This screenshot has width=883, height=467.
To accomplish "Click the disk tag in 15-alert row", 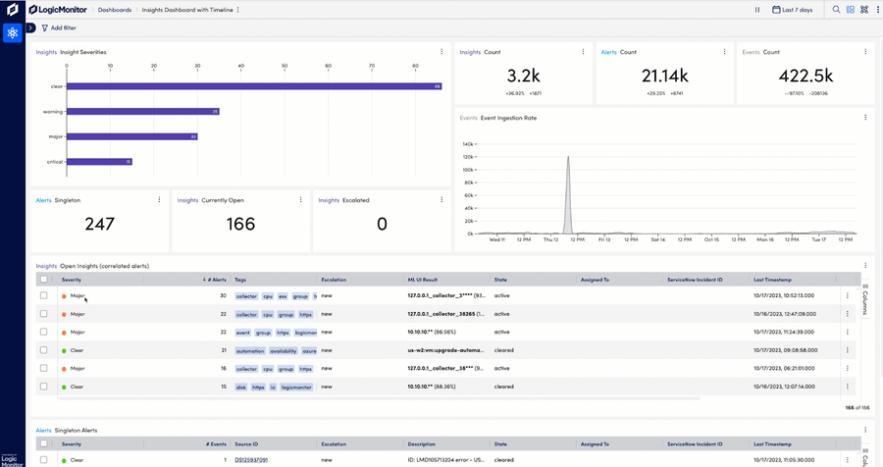I will point(241,387).
